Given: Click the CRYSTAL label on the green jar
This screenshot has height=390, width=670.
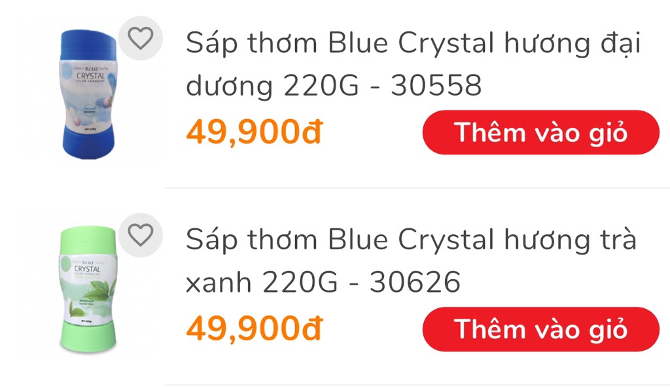Looking at the screenshot, I should pyautogui.click(x=87, y=269).
